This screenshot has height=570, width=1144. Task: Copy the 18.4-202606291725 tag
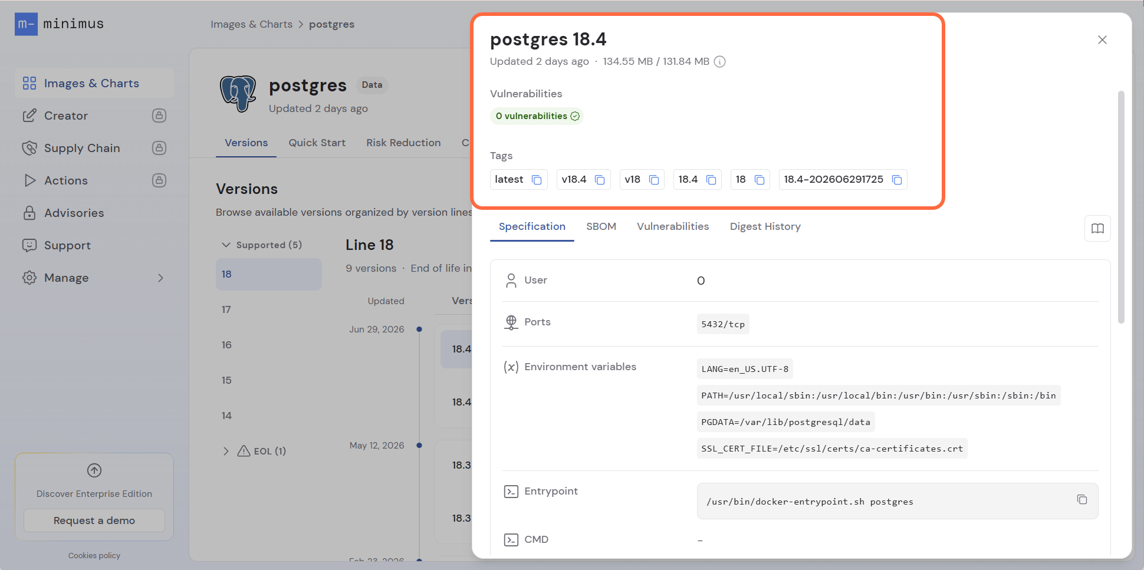pos(897,180)
